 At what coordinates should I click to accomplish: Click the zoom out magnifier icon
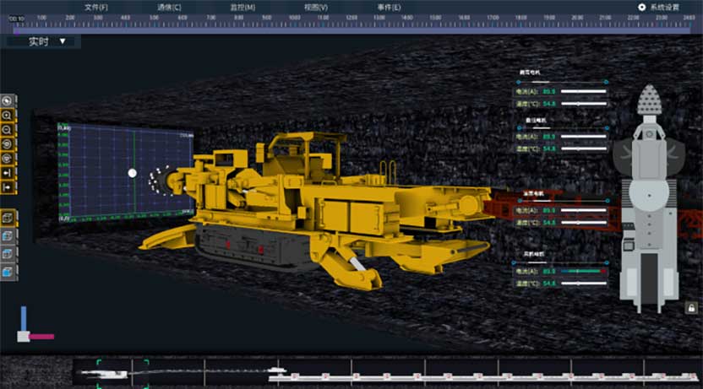(8, 130)
